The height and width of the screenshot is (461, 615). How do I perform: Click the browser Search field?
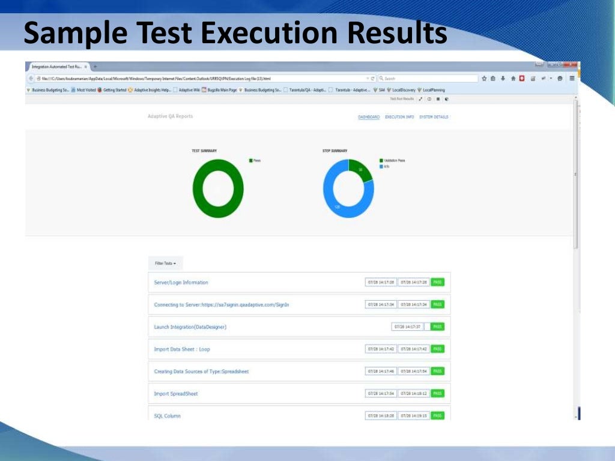point(428,79)
